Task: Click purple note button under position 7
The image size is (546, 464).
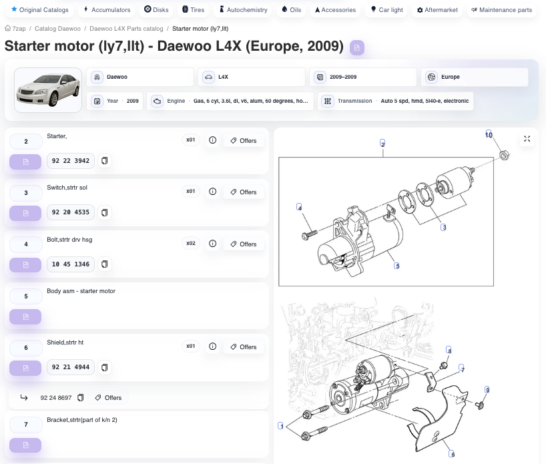Action: point(25,445)
